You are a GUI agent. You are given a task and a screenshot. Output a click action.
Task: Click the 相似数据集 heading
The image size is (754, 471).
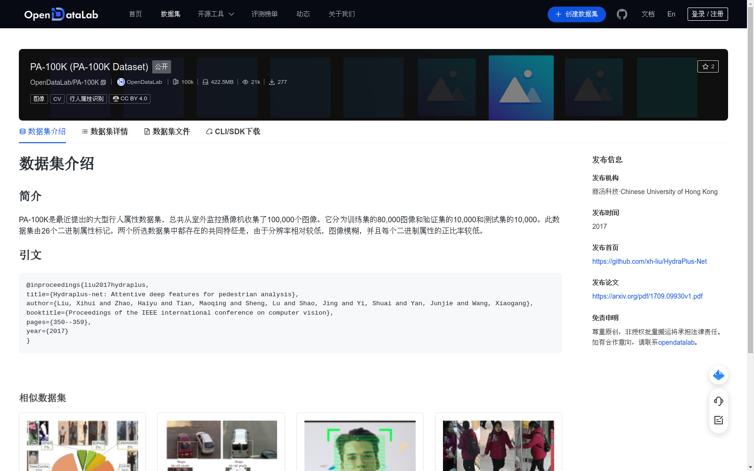(x=42, y=398)
